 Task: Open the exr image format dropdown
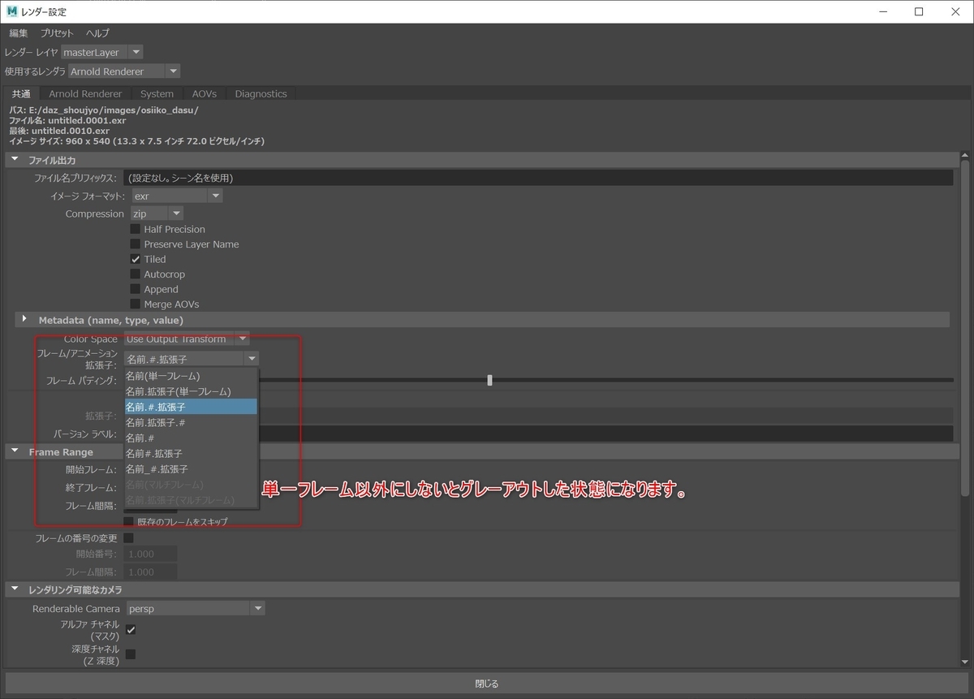(x=176, y=196)
